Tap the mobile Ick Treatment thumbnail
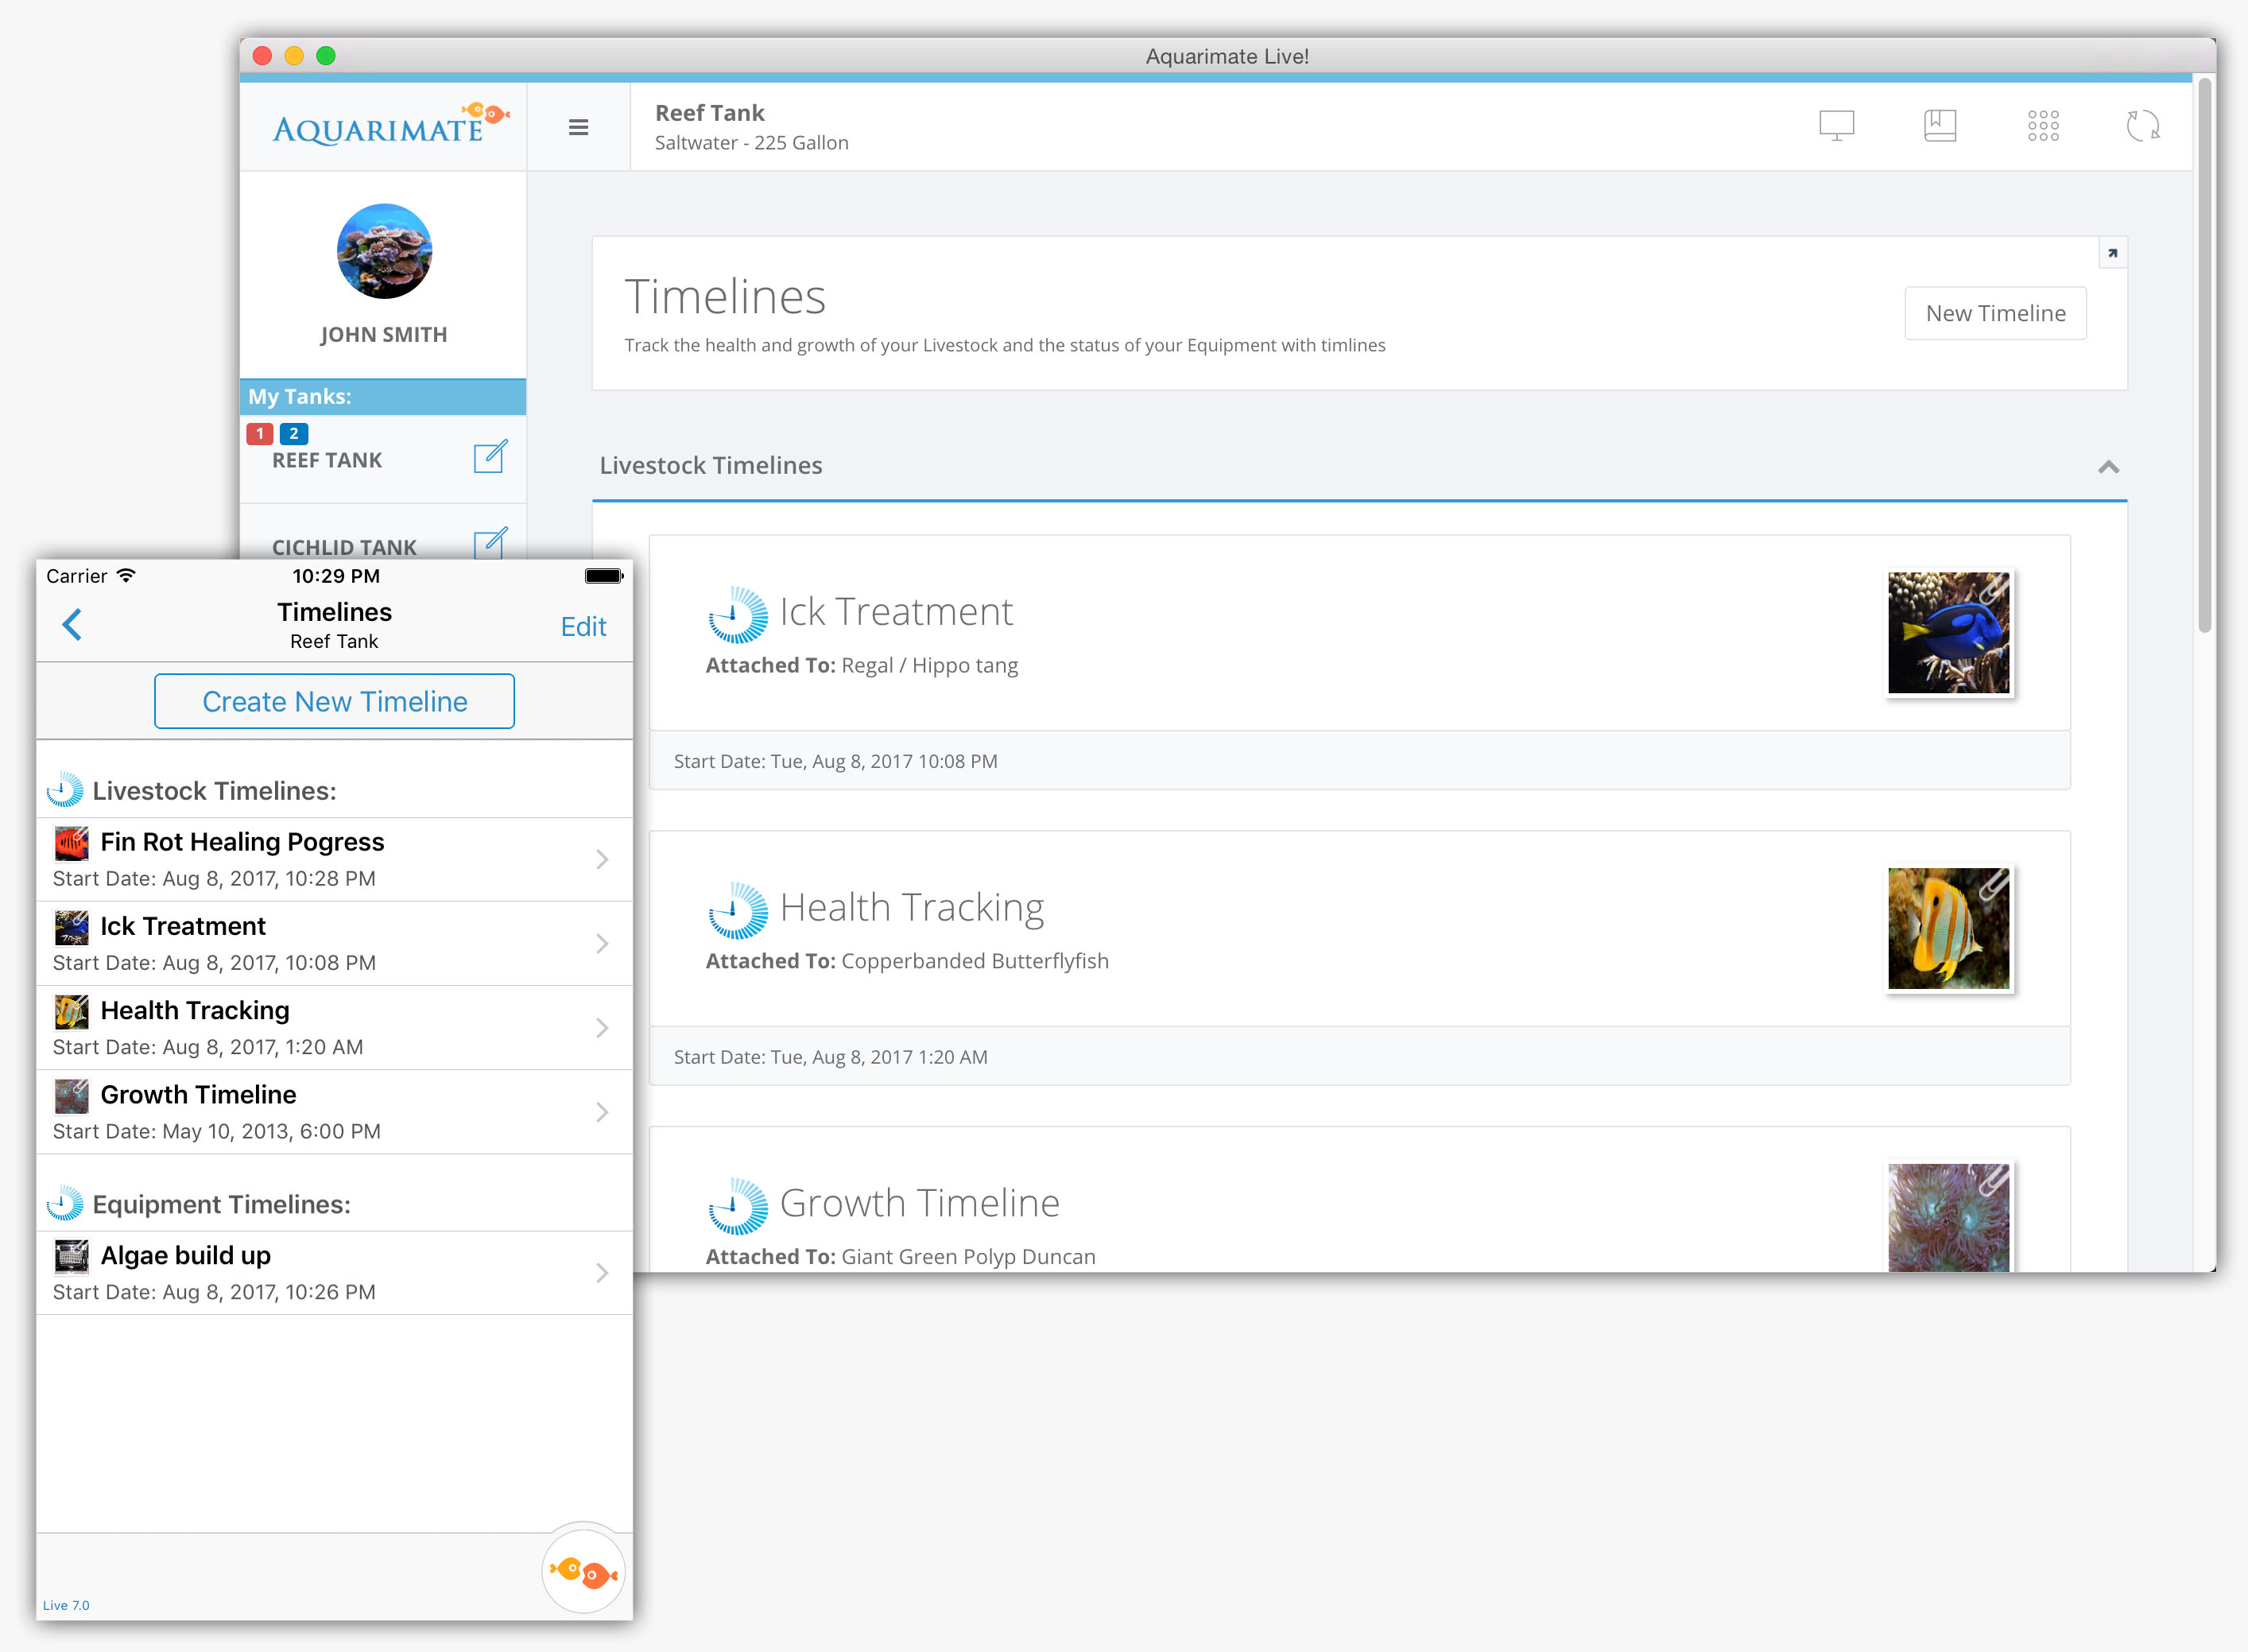Screen dimensions: 2248x1652 pyautogui.click(x=71, y=927)
